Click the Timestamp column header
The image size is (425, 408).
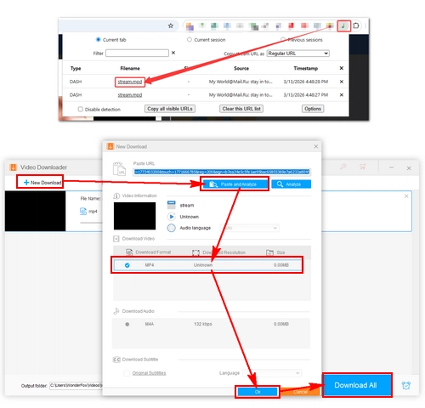306,68
